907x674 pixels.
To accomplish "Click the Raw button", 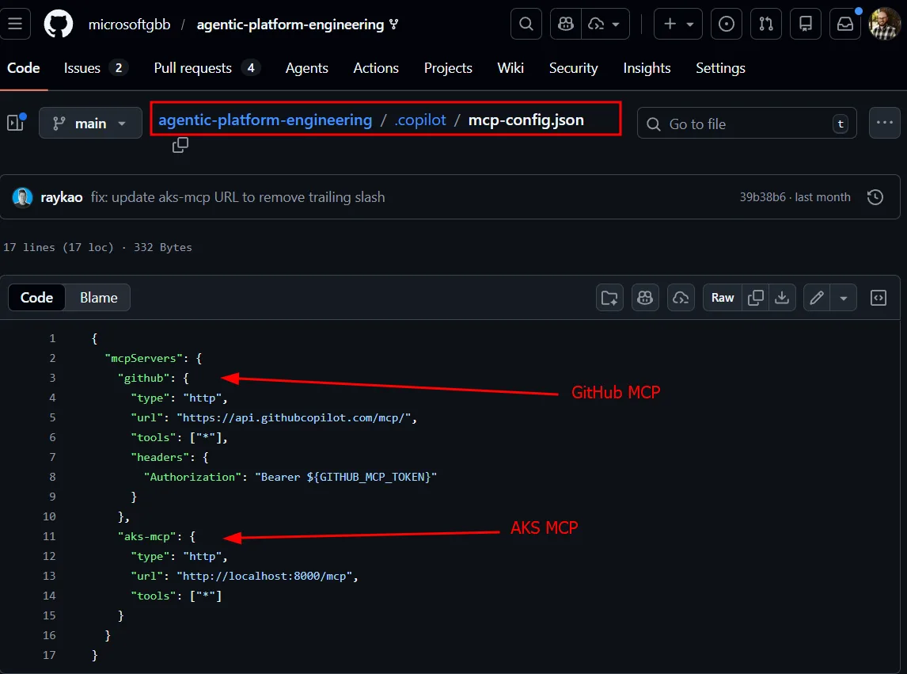I will [x=723, y=298].
